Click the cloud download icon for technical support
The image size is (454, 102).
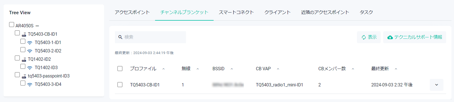pyautogui.click(x=390, y=37)
